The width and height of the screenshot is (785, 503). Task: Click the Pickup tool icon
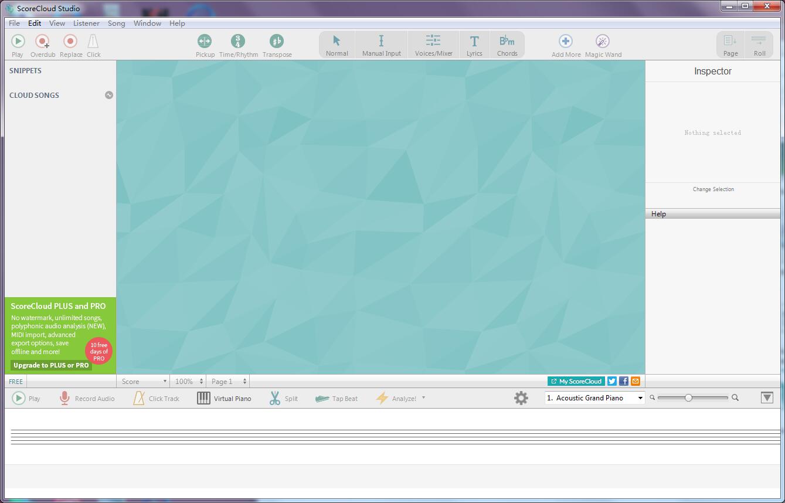pos(205,42)
